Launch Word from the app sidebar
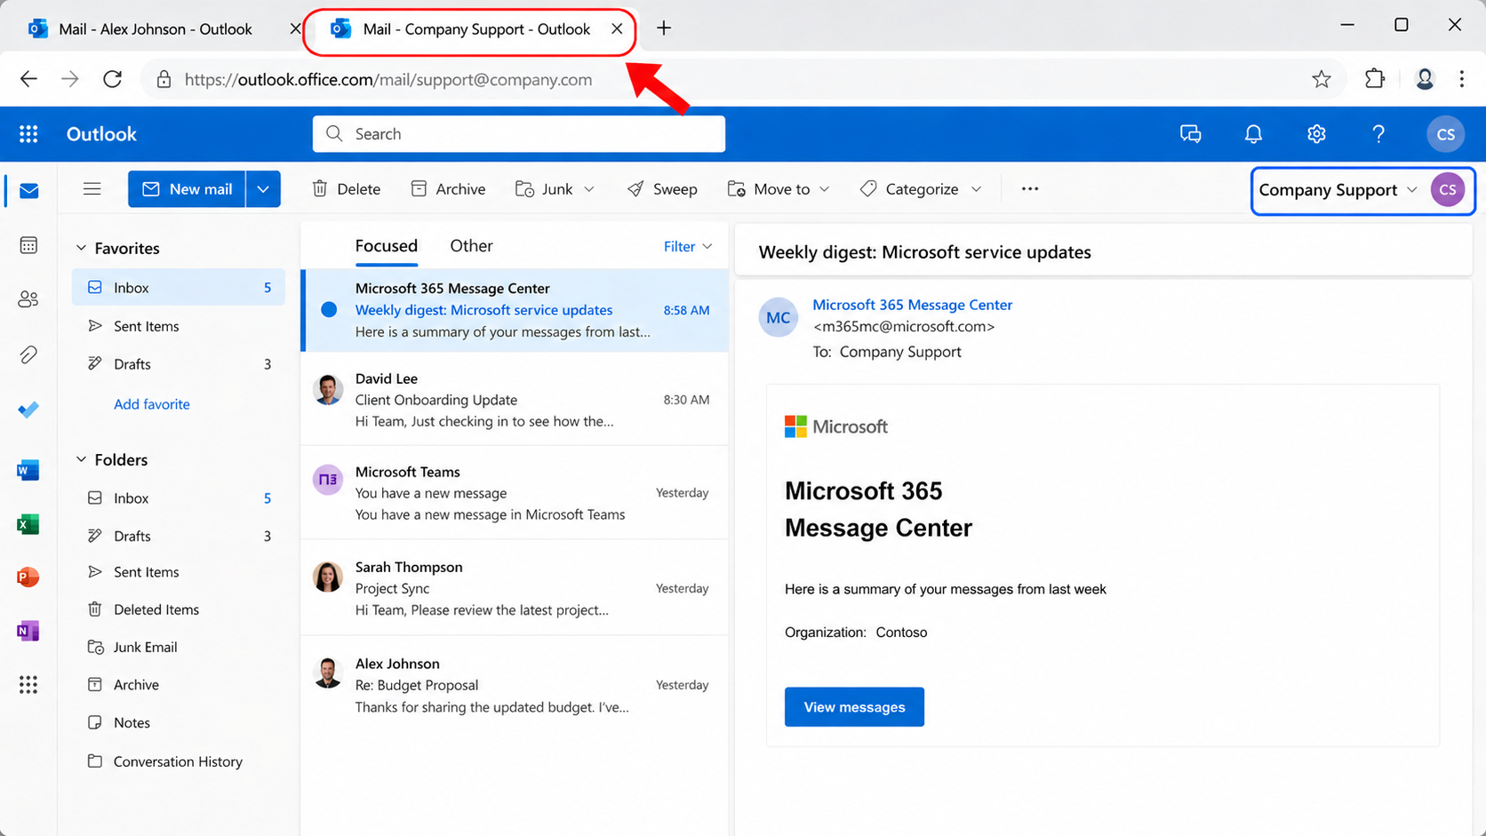This screenshot has width=1486, height=836. pos(28,470)
